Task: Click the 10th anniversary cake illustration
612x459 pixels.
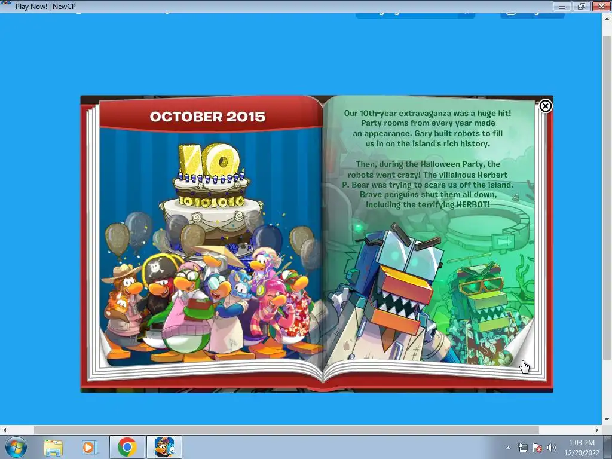Action: point(212,199)
